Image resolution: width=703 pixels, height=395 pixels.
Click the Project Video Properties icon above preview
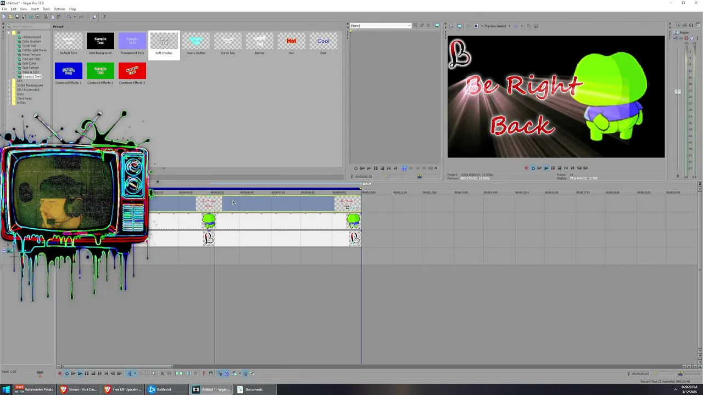[451, 26]
